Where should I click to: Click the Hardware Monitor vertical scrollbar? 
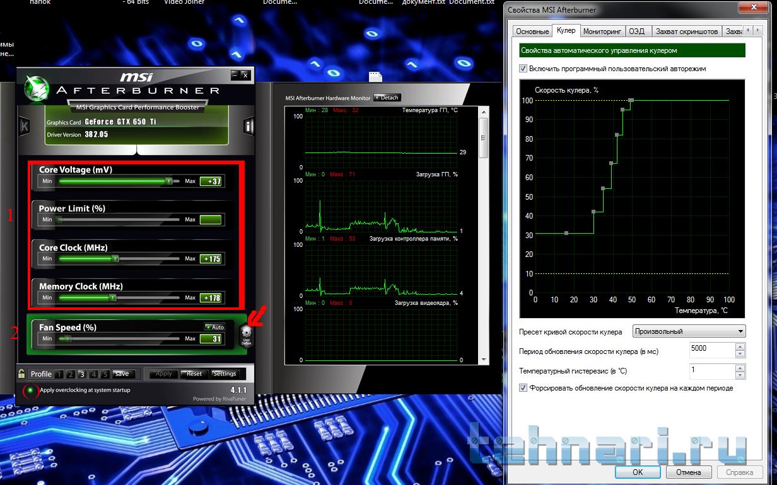click(x=484, y=236)
